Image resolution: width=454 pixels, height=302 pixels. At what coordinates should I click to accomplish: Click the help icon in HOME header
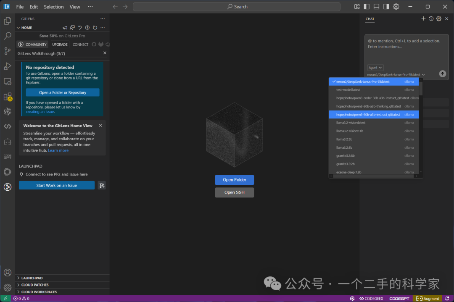[x=87, y=28]
